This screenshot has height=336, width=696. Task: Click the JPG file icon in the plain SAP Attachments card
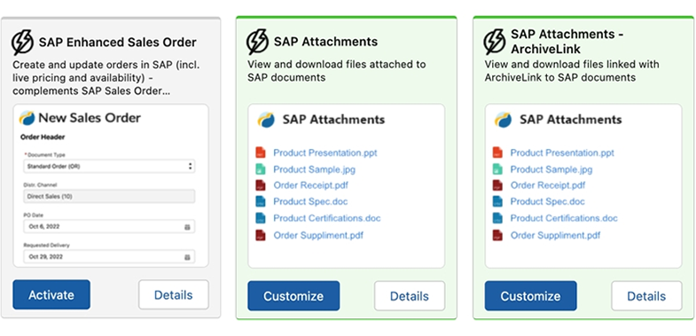261,169
